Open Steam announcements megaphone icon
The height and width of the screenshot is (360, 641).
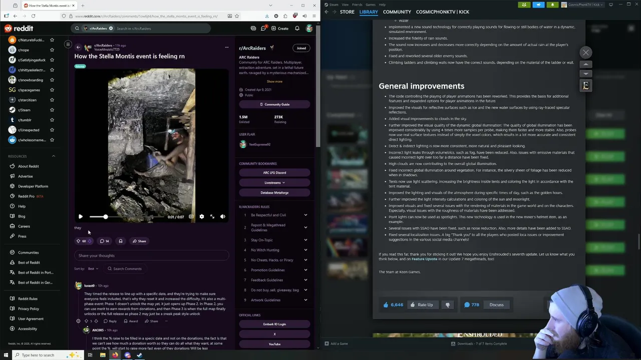pos(538,4)
